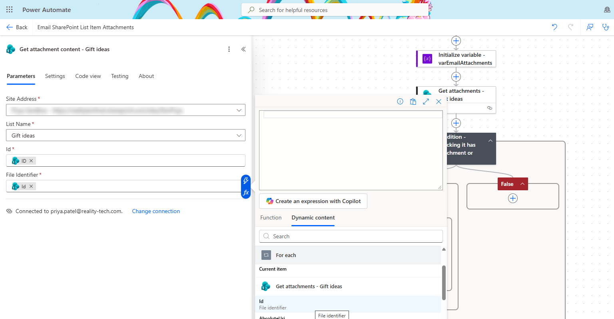Open the app launcher waffle icon
614x319 pixels.
[10, 10]
